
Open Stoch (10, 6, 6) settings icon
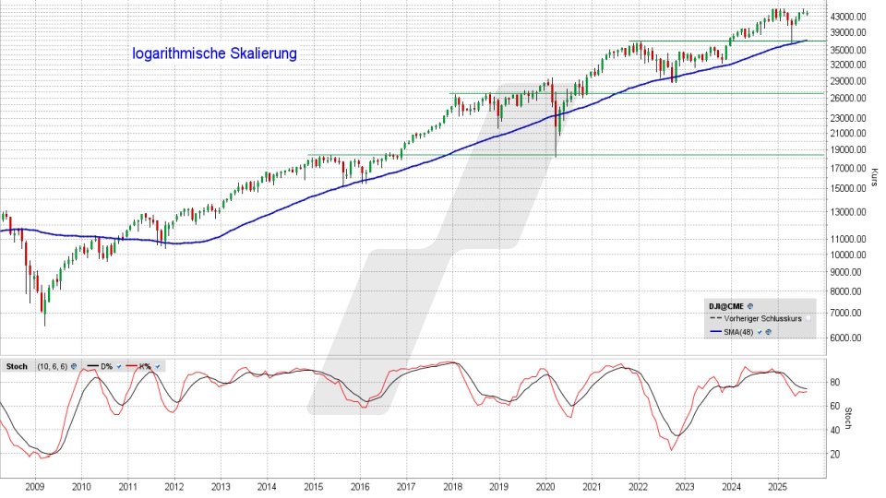point(74,366)
